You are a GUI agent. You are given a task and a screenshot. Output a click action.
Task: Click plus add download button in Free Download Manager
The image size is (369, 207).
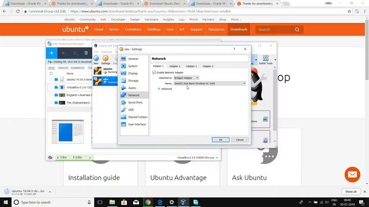click(x=51, y=53)
